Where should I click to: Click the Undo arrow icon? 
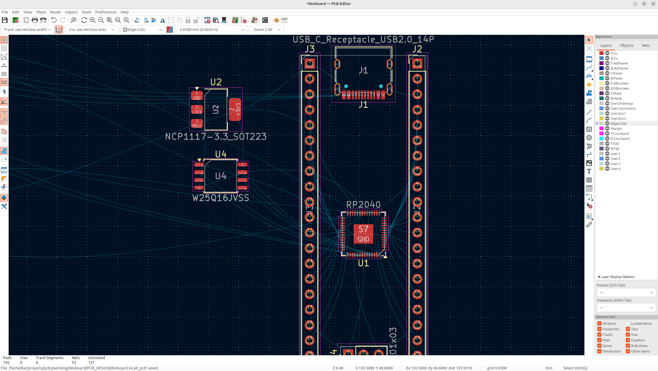pos(54,20)
